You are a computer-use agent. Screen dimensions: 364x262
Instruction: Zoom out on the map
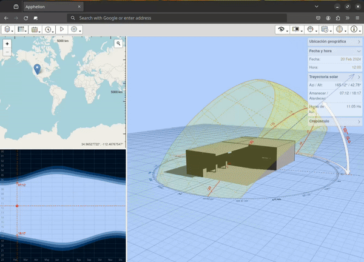7,52
